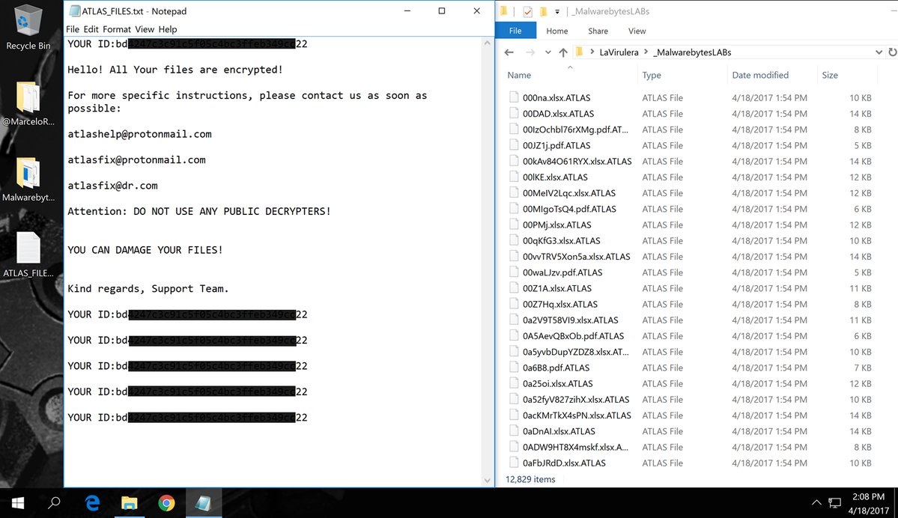Image resolution: width=898 pixels, height=518 pixels.
Task: Click the Properties icon in Quick Access Toolbar
Action: pyautogui.click(x=527, y=11)
